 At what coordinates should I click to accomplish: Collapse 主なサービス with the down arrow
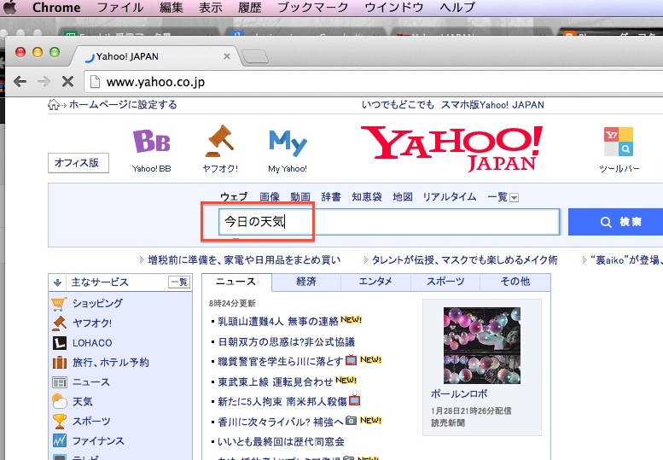click(57, 282)
